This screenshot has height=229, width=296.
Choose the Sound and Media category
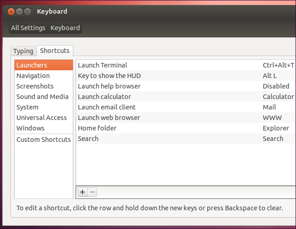pyautogui.click(x=44, y=97)
